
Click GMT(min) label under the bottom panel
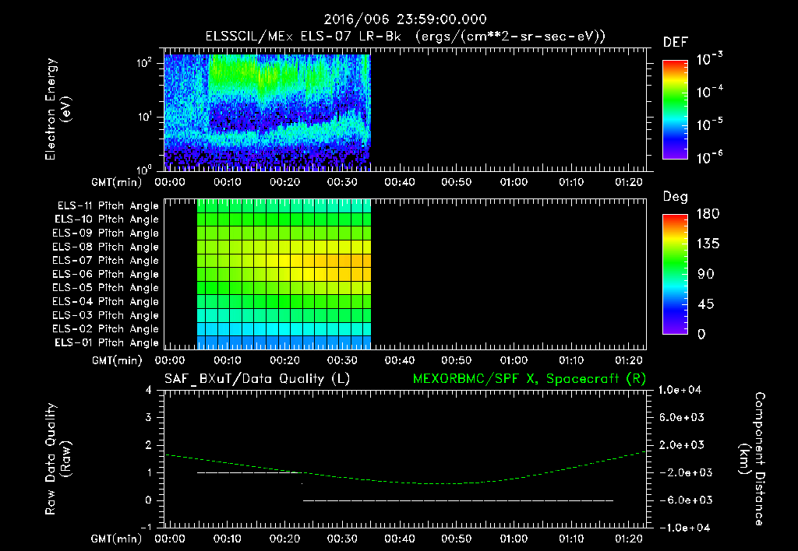pos(117,539)
